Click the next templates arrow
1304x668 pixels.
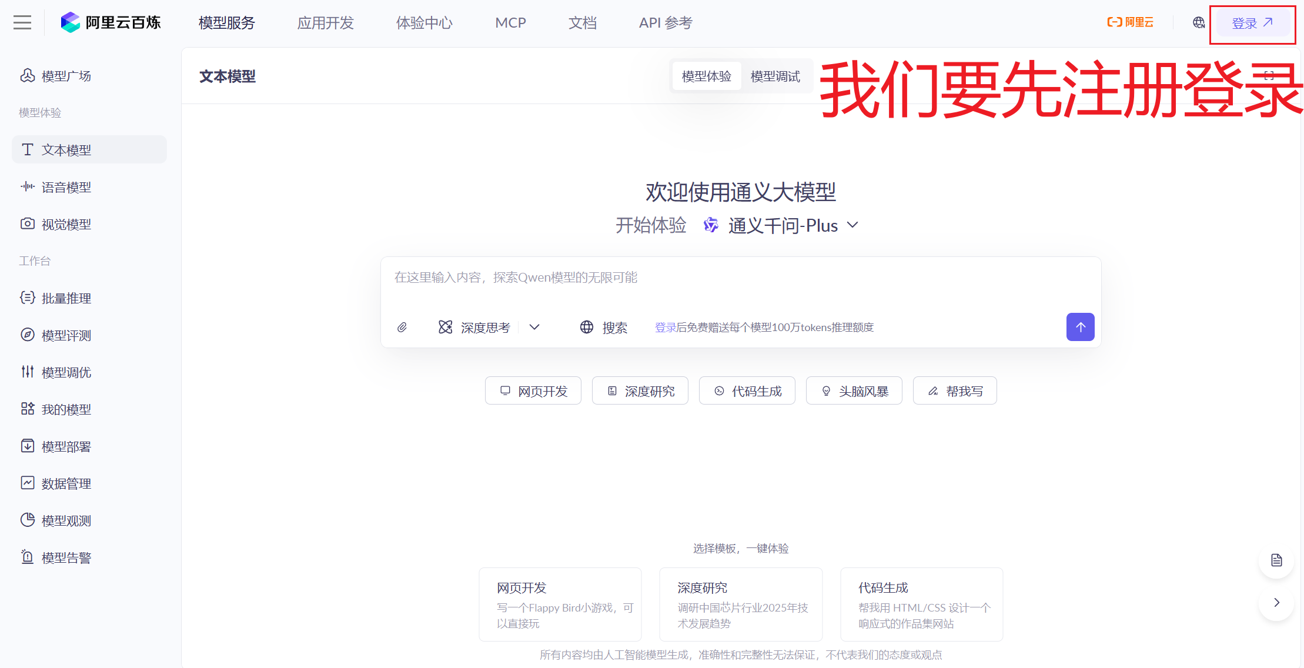pos(1276,603)
